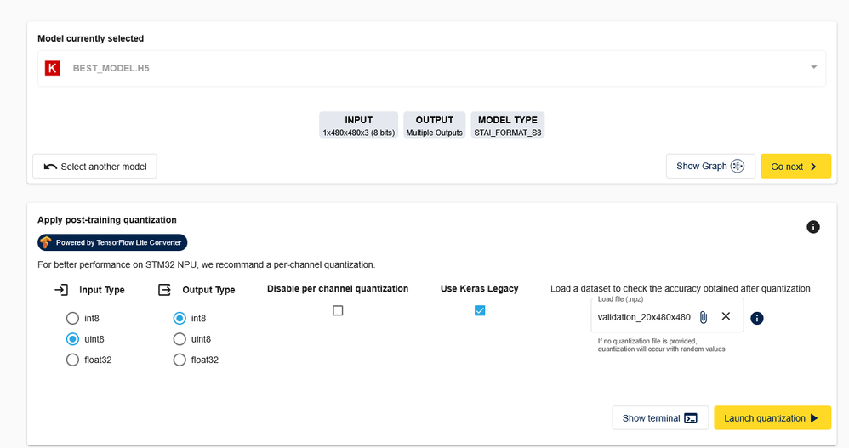Select float32 output type radio button

pos(179,360)
